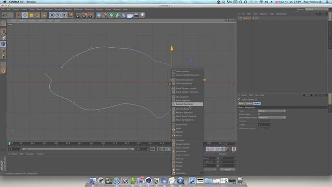This screenshot has height=187, width=332.
Task: Pick the Rotate tool icon
Action: [x=37, y=15]
